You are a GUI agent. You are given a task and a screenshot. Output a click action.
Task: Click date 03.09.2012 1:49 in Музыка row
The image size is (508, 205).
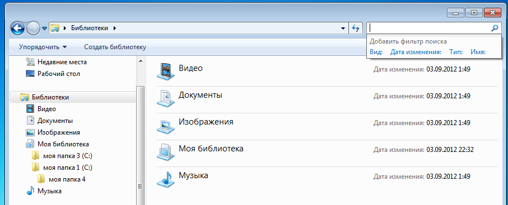[x=449, y=177]
